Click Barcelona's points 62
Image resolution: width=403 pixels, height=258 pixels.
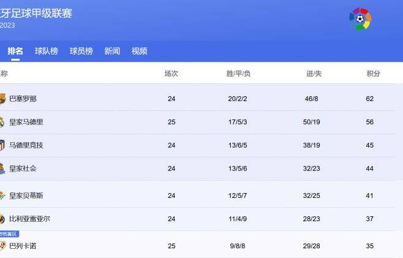coord(369,99)
